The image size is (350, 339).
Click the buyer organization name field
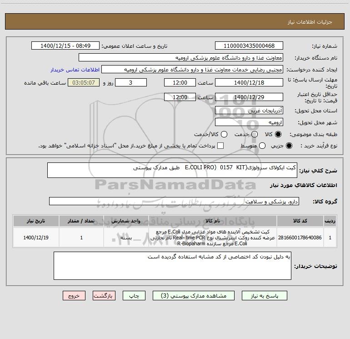[x=181, y=57]
